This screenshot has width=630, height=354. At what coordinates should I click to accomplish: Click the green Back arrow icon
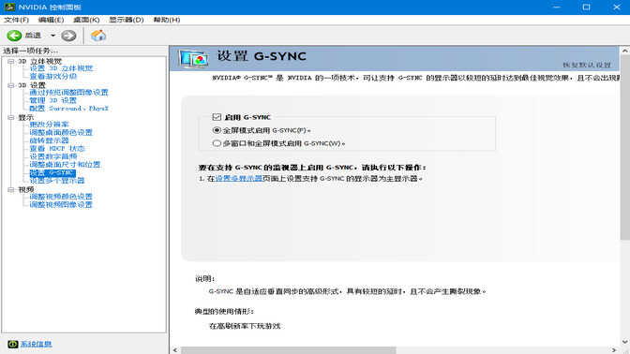tap(14, 36)
